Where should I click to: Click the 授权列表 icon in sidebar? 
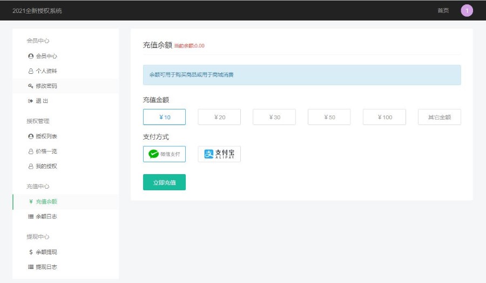coord(31,136)
